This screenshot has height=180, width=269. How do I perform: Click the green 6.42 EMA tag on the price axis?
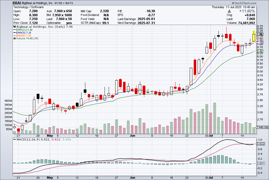pyautogui.click(x=260, y=51)
